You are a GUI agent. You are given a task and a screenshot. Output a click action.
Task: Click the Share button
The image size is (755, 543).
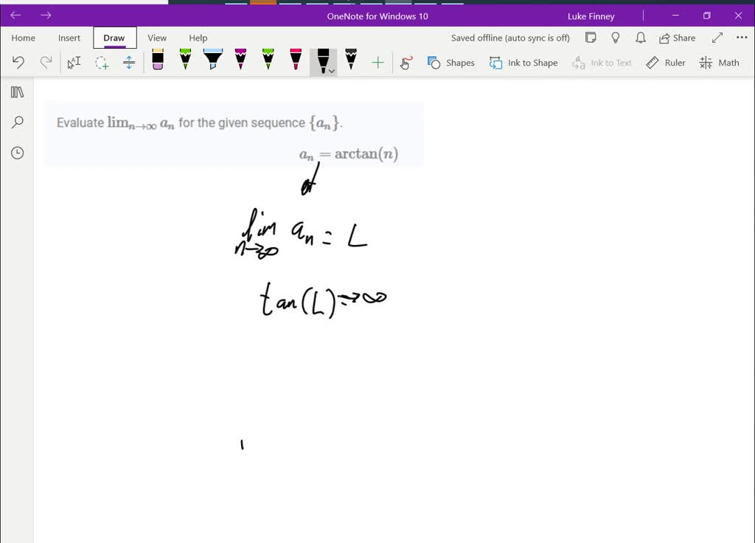tap(677, 38)
